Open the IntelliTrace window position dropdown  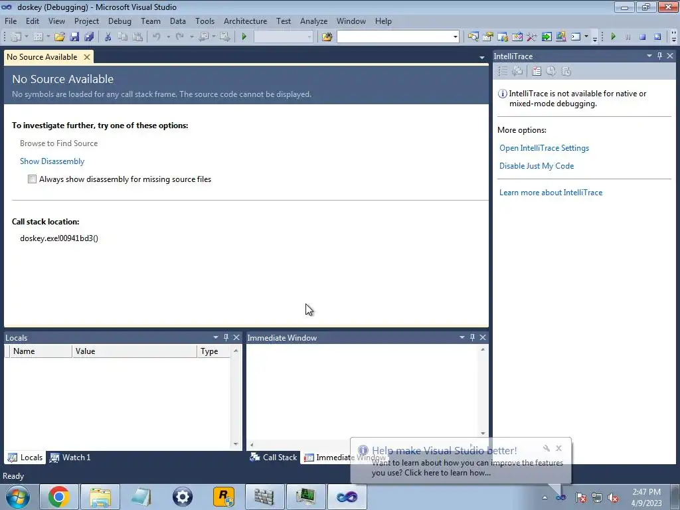click(x=649, y=56)
